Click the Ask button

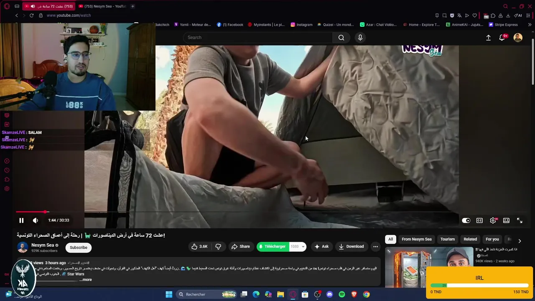click(321, 247)
